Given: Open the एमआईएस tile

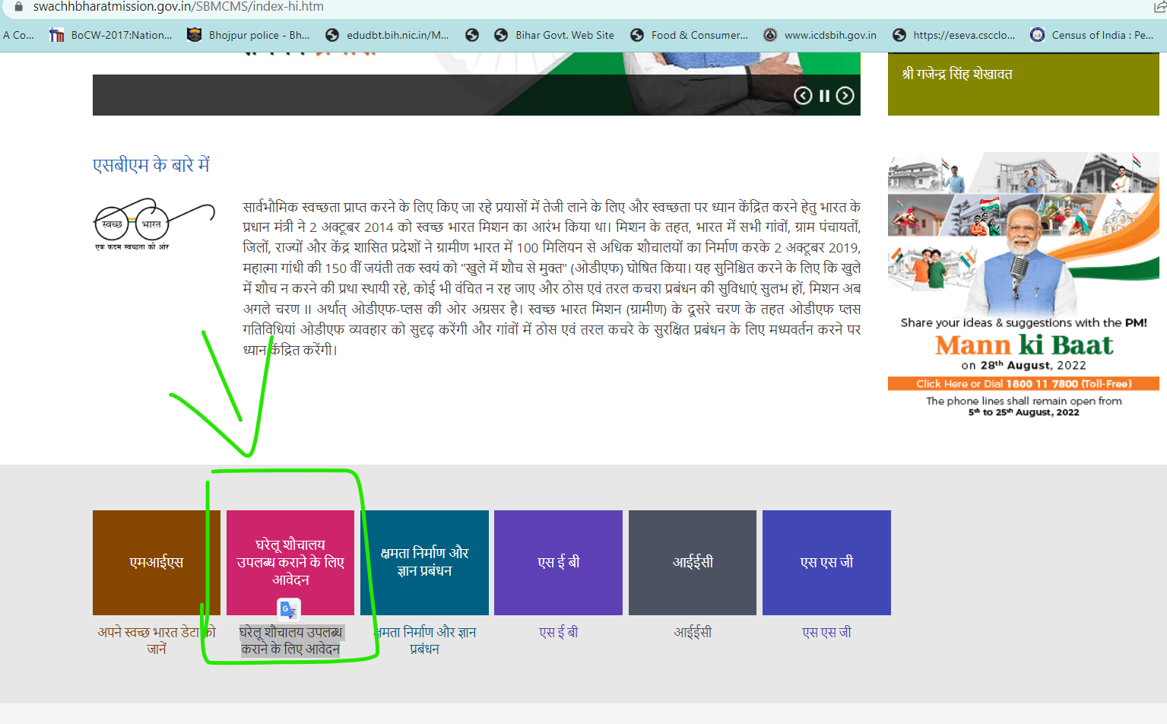Looking at the screenshot, I should click(156, 563).
